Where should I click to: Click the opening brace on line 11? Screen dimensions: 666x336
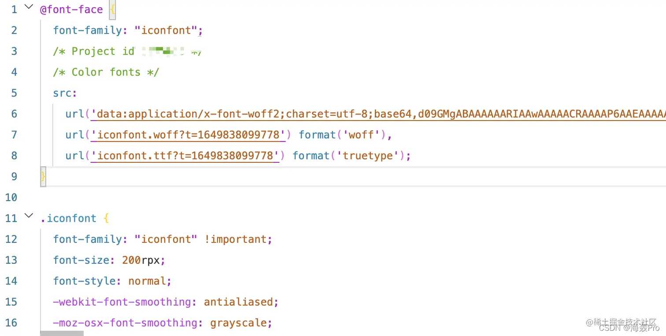[x=106, y=219]
